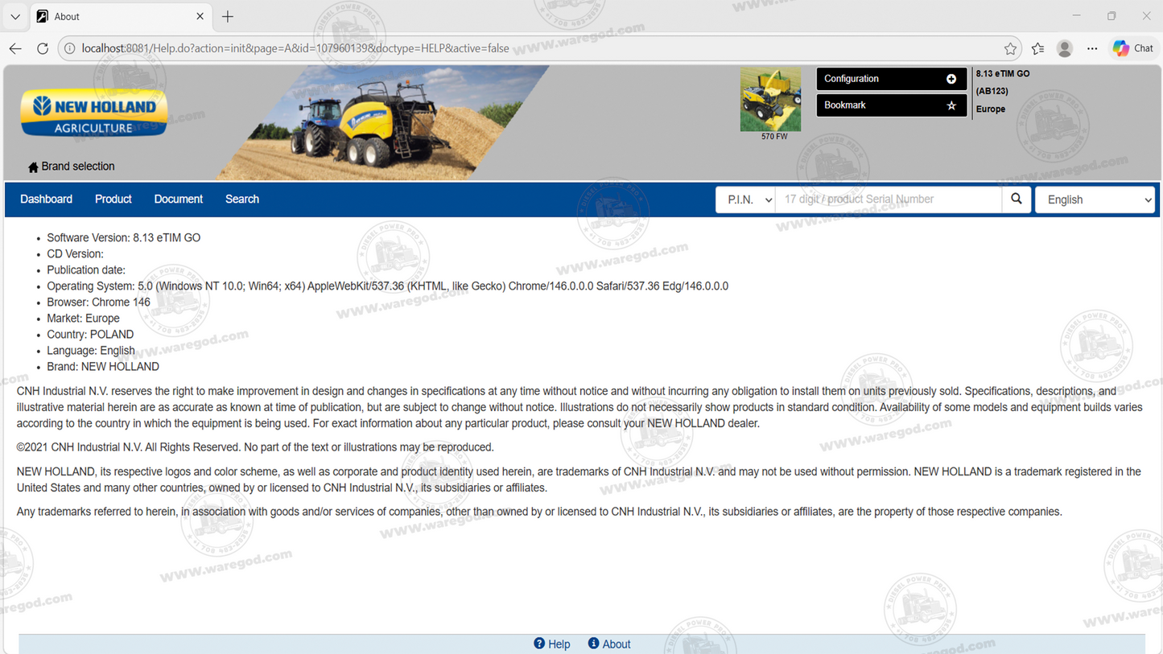Viewport: 1163px width, 654px height.
Task: Click the text "Market: Europe"
Action: [83, 319]
